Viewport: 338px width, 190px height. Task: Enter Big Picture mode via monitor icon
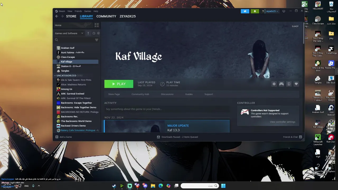[284, 11]
